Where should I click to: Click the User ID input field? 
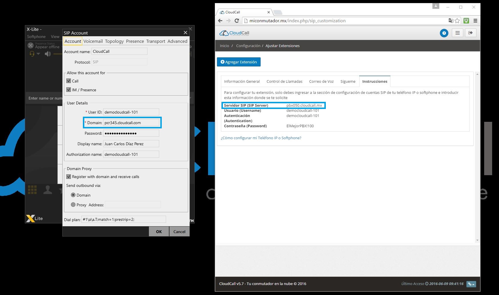[131, 112]
